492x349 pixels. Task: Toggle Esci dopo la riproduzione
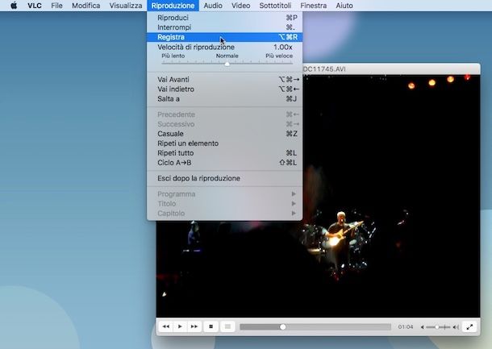pos(225,178)
